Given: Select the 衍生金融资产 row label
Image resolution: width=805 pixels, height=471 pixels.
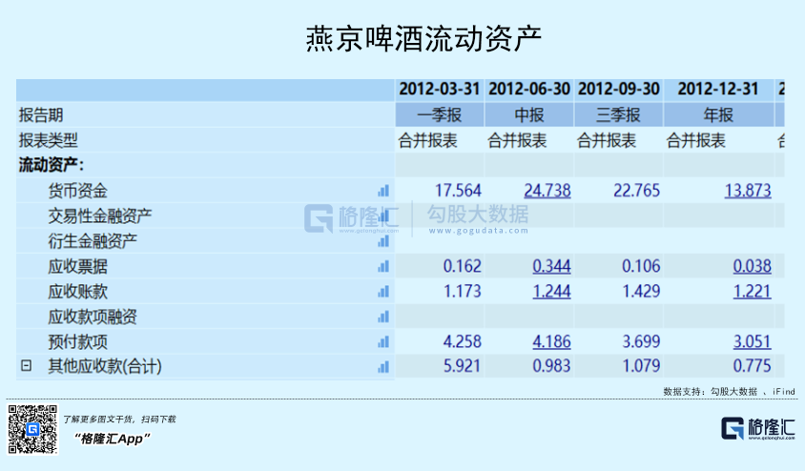Looking at the screenshot, I should tap(93, 241).
